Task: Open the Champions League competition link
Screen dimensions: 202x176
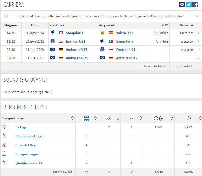Action: [x=30, y=136]
